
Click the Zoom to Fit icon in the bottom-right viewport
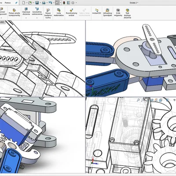139,100
